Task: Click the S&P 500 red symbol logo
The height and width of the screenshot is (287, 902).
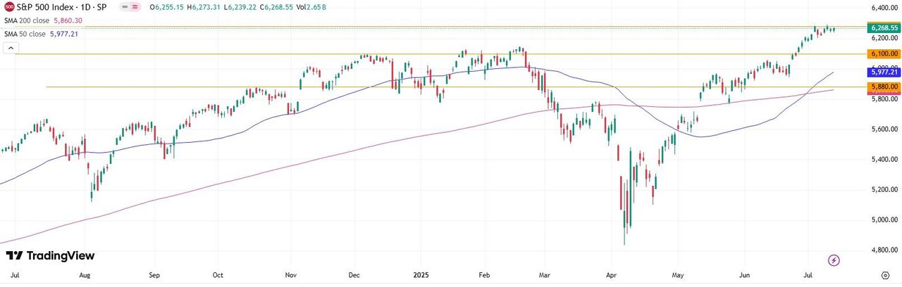Action: pyautogui.click(x=9, y=7)
